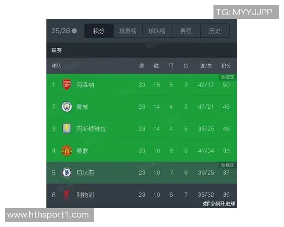
Task: Click the Chelsea club crest icon
Action: (67, 173)
